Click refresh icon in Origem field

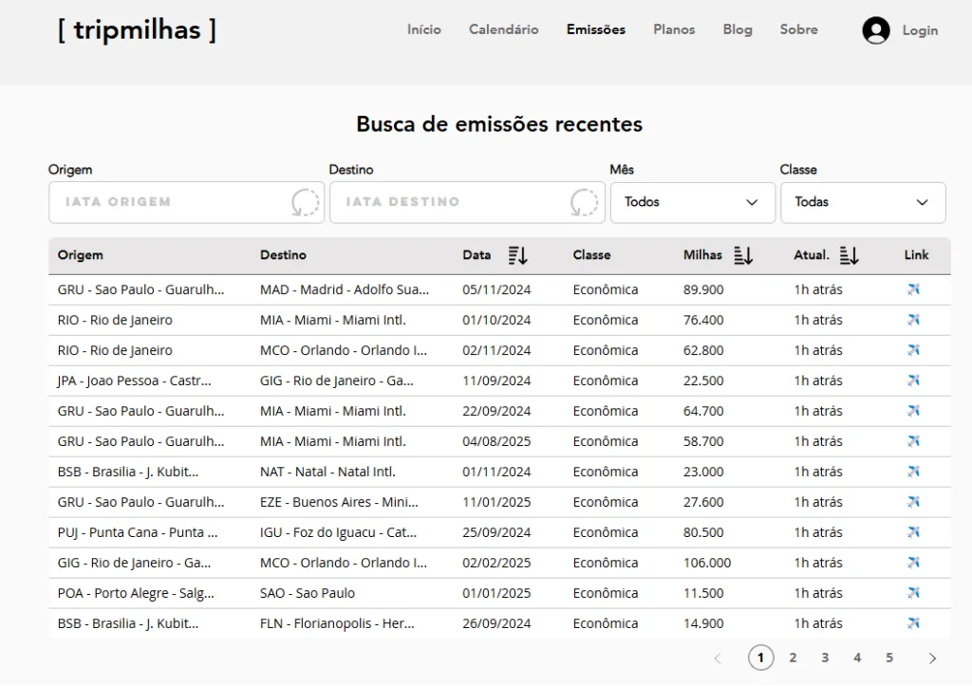[305, 202]
